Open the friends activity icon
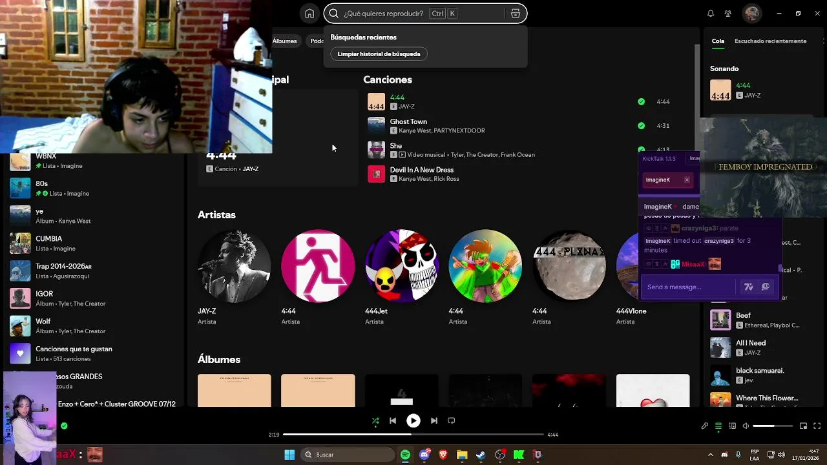827x465 pixels. [728, 14]
